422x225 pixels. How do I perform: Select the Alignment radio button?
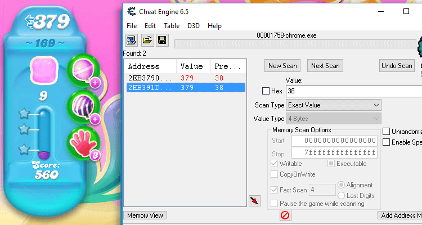(342, 185)
